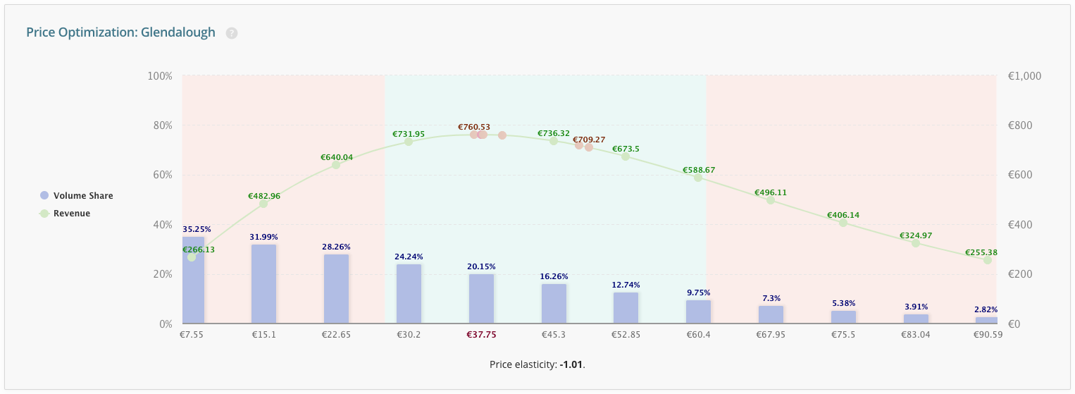Click the Price Optimization: Glendalough title
The image size is (1075, 394).
tap(120, 32)
